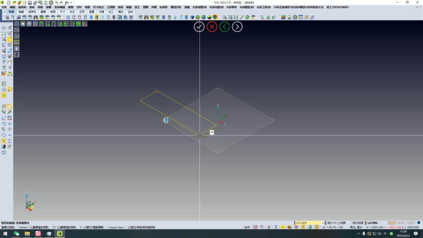The image size is (423, 238).
Task: Open WeChat from the taskbar
Action: (x=16, y=234)
